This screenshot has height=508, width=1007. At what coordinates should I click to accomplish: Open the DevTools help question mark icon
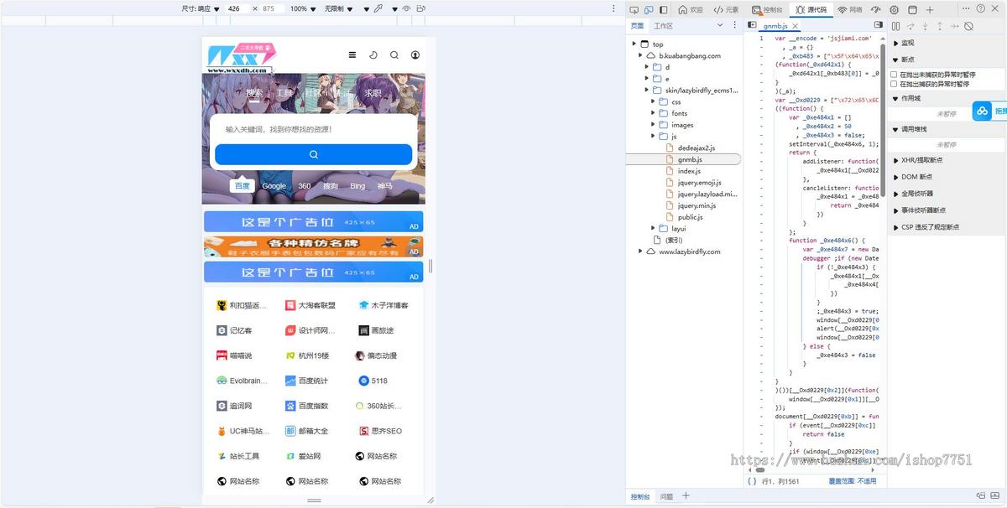tap(981, 8)
